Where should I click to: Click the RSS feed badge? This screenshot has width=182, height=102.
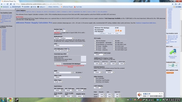168,73
